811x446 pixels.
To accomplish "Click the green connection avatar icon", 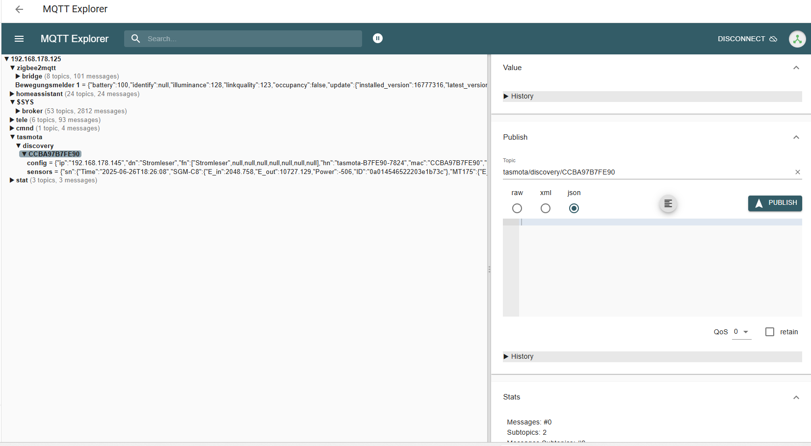I will click(797, 39).
